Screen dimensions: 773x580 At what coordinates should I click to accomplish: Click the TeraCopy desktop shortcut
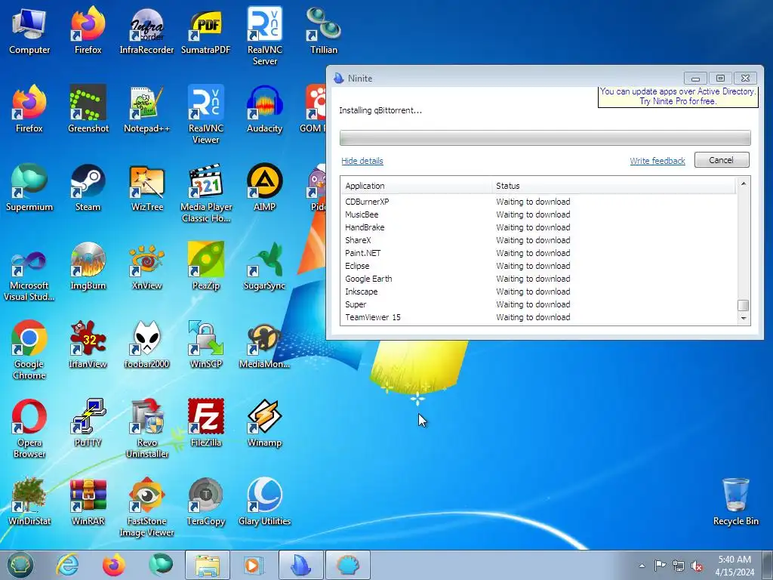(x=205, y=501)
